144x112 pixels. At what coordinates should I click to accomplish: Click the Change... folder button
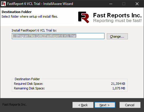coord(117,36)
